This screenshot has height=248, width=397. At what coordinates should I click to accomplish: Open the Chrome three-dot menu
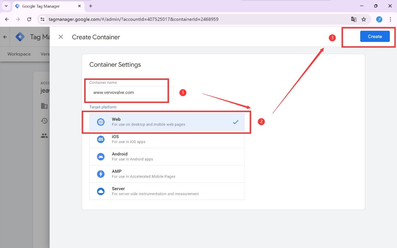(x=390, y=19)
